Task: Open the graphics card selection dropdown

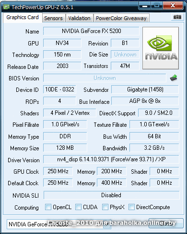Action: (59, 224)
